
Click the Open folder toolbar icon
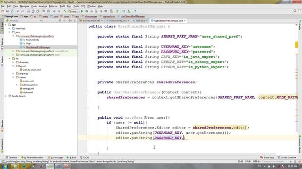(3, 11)
